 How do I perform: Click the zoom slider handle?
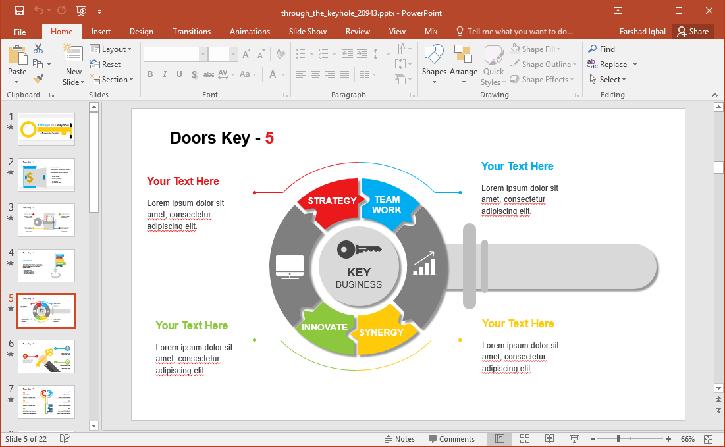coord(618,439)
